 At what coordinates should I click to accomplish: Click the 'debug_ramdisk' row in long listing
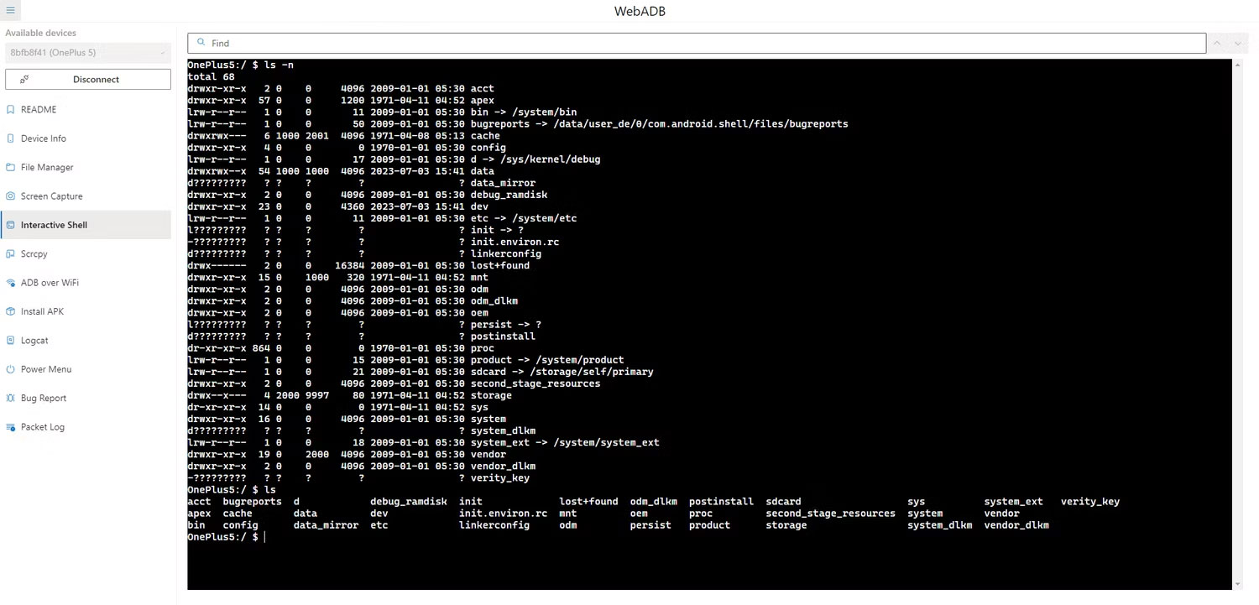[x=367, y=195]
